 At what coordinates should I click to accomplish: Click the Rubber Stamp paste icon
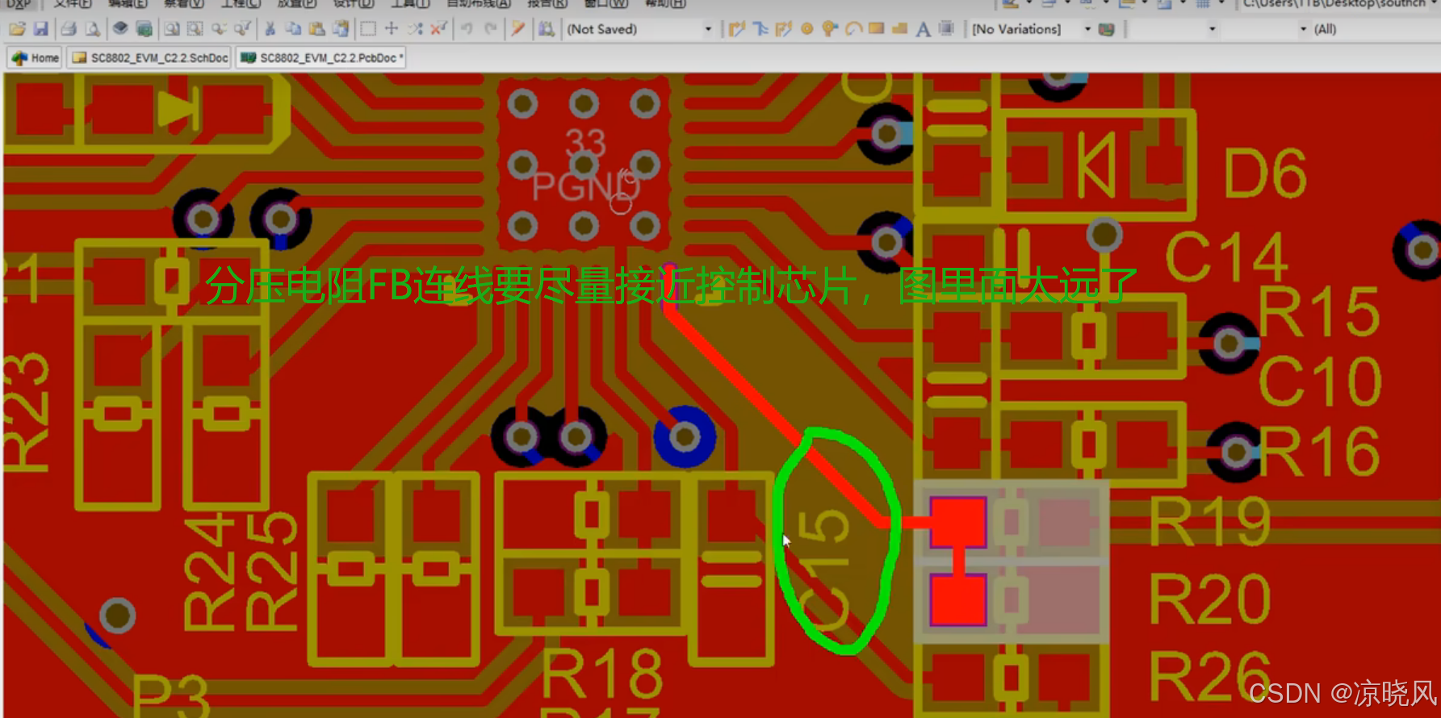(341, 29)
